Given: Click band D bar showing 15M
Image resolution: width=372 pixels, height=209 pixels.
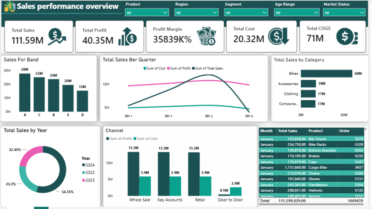Looking at the screenshot, I should click(x=82, y=101).
